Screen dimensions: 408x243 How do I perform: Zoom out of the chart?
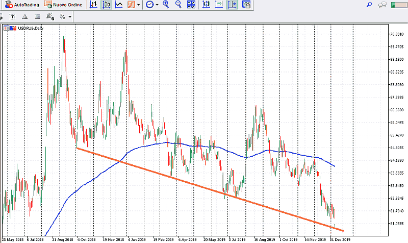[178, 5]
